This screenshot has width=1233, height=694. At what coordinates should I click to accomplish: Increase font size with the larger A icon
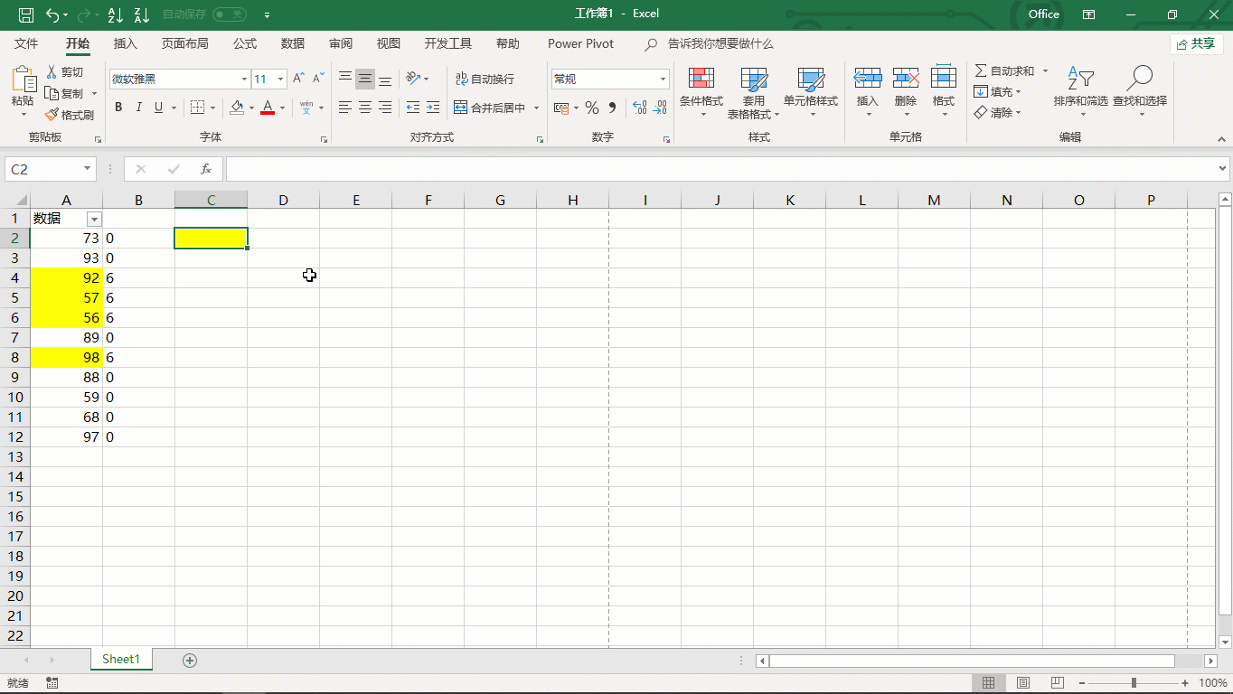coord(298,79)
